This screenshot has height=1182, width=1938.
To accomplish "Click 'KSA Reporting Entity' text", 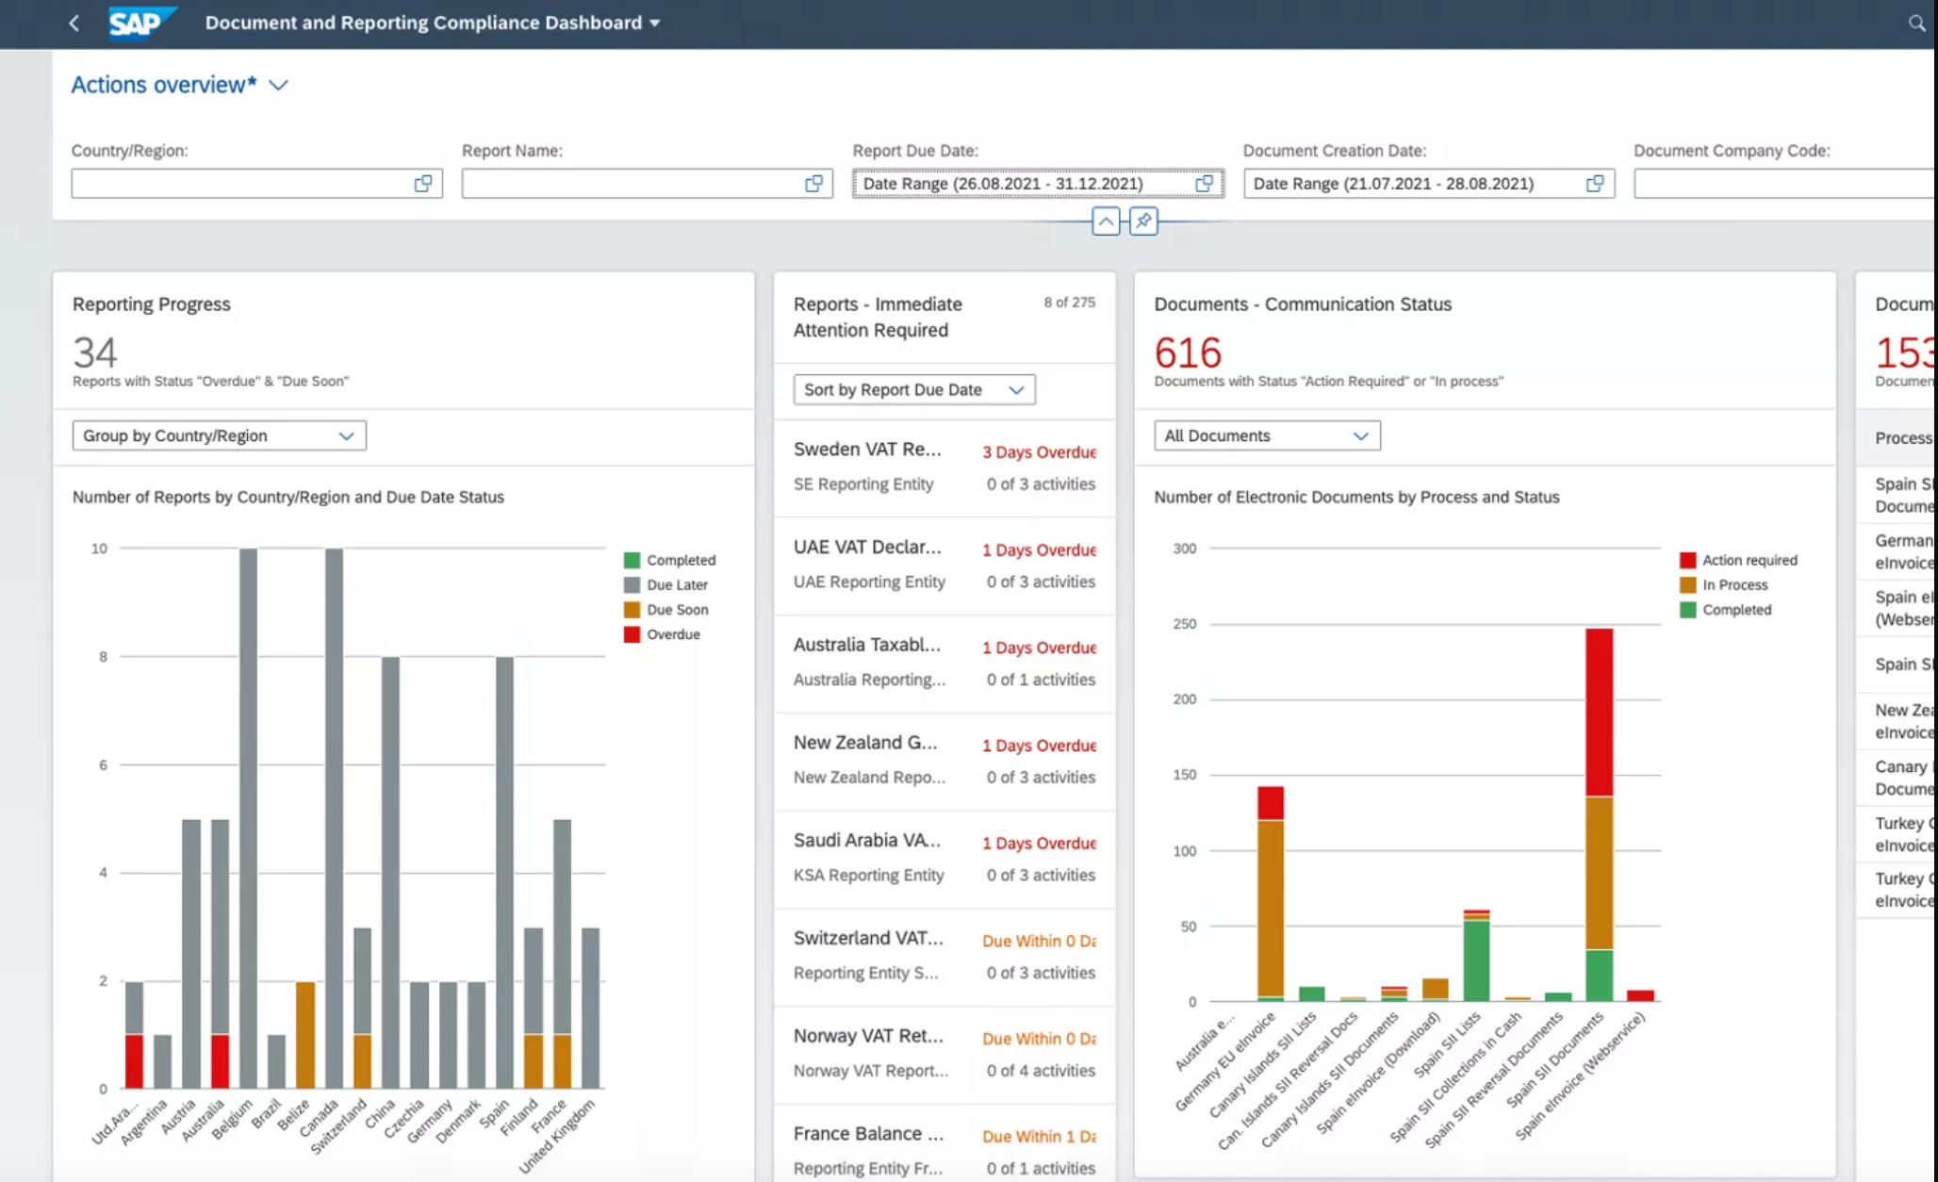I will pos(868,876).
